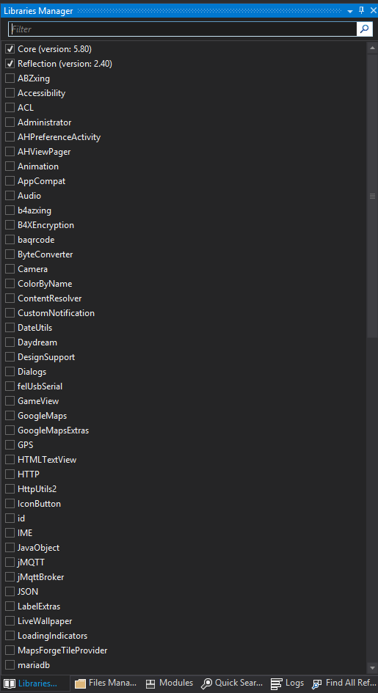Viewport: 378px width, 693px height.
Task: Enable the Camera library checkbox
Action: pos(10,268)
